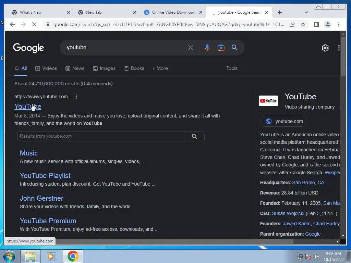This screenshot has width=351, height=263.
Task: Click the vertical scrollbar thumb
Action: tap(343, 56)
